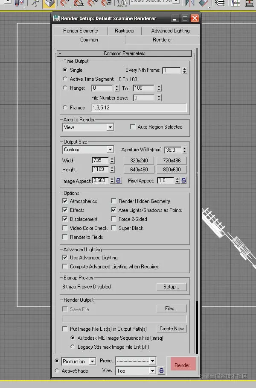Screen dimensions: 256x388
Task: Lock the Pixel Aspect ratio
Action: pyautogui.click(x=183, y=180)
